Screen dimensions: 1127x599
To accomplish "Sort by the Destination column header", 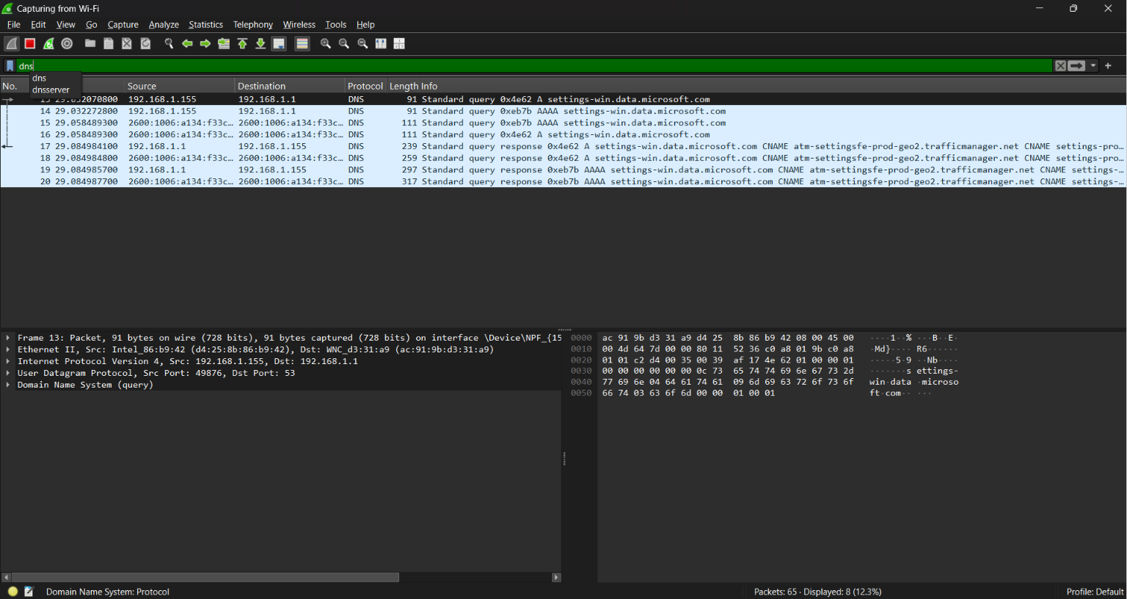I will [289, 86].
